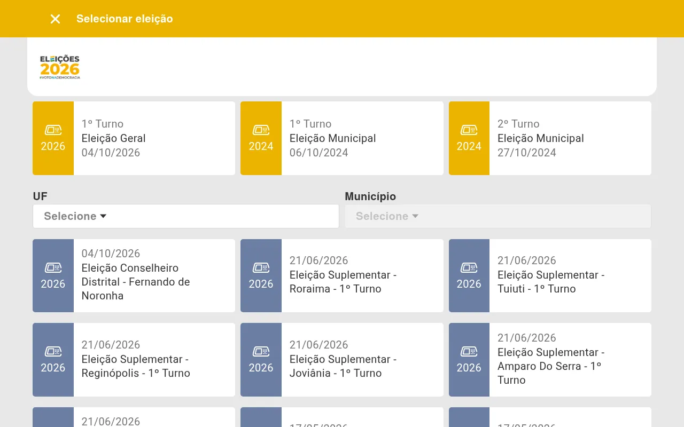Click ballot icon for Roraima supplementary election
The height and width of the screenshot is (427, 684).
pos(261,267)
